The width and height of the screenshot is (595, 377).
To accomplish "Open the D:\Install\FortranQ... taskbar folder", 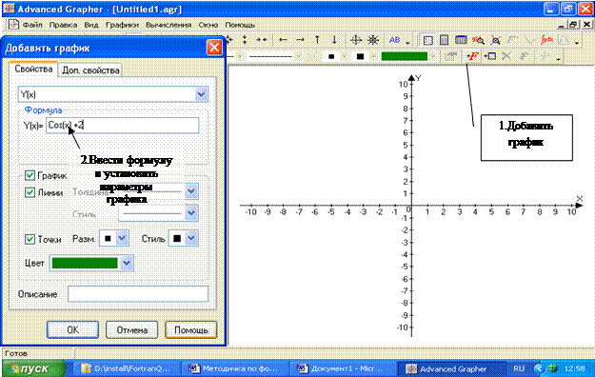I will click(128, 368).
